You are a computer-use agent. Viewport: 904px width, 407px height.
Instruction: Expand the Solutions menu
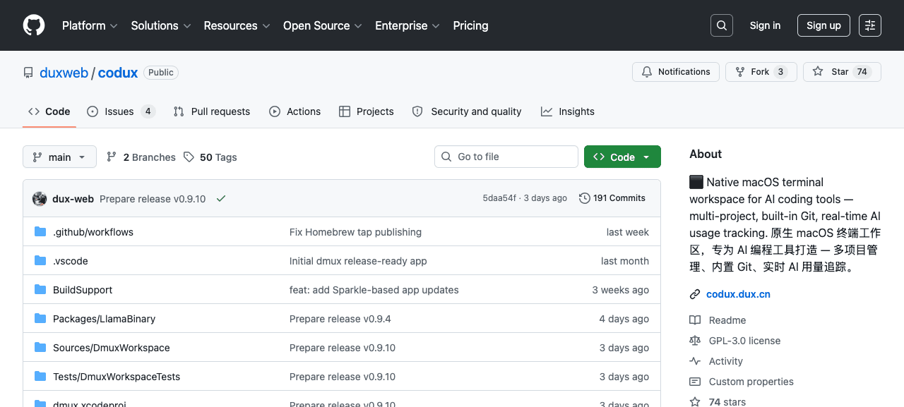point(161,25)
